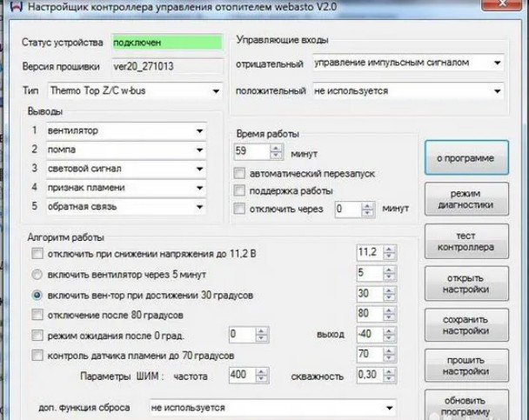Open the Тип dropdown Thermo Top Z/C w-bus
Viewport: 529px width, 420px height.
point(135,90)
